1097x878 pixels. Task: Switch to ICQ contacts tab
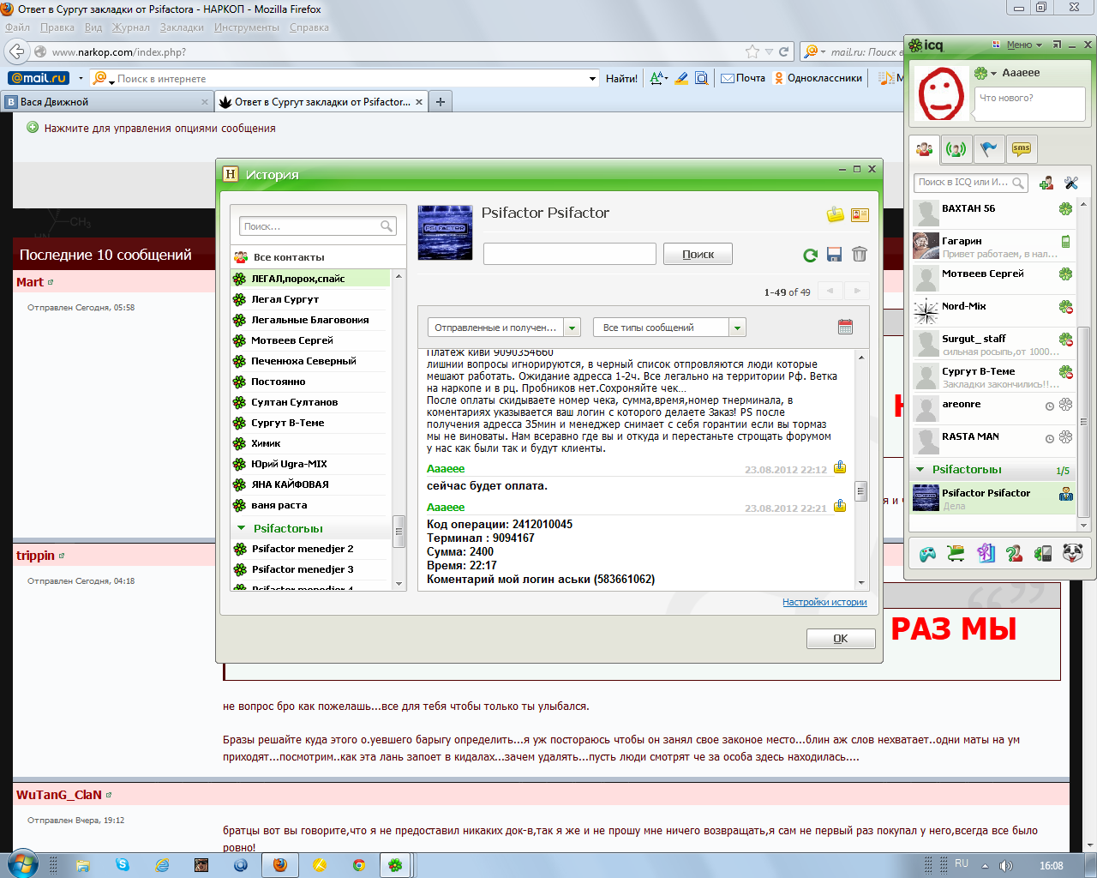tap(925, 149)
